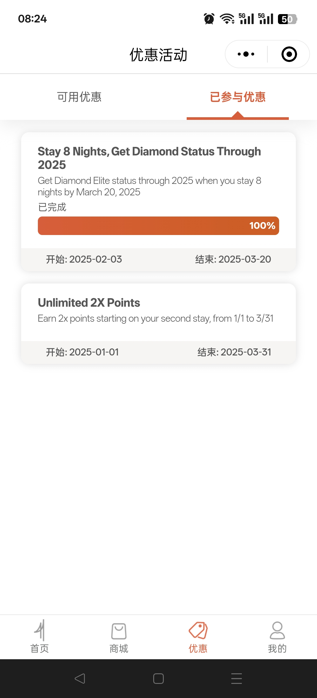Tap the 已完成 completed status label
Image resolution: width=317 pixels, height=698 pixels.
52,207
